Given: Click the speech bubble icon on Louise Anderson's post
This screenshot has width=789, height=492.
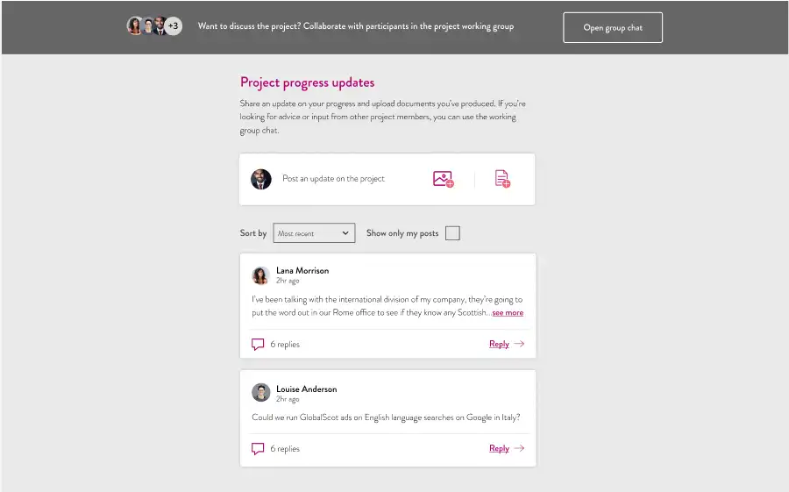Looking at the screenshot, I should coord(258,449).
